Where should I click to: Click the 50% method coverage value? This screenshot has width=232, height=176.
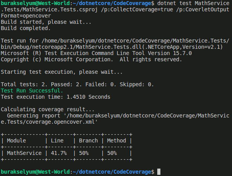[x=112, y=153]
